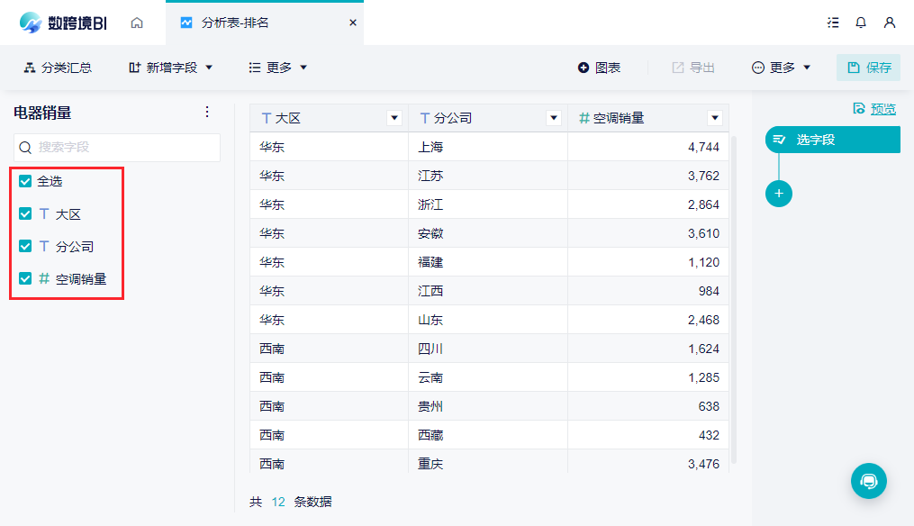914x526 pixels.
Task: Open the 大区 column dropdown arrow
Action: (394, 118)
